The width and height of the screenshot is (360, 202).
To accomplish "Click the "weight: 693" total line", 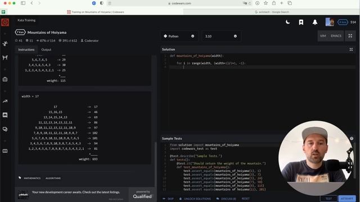I will [x=88, y=159].
